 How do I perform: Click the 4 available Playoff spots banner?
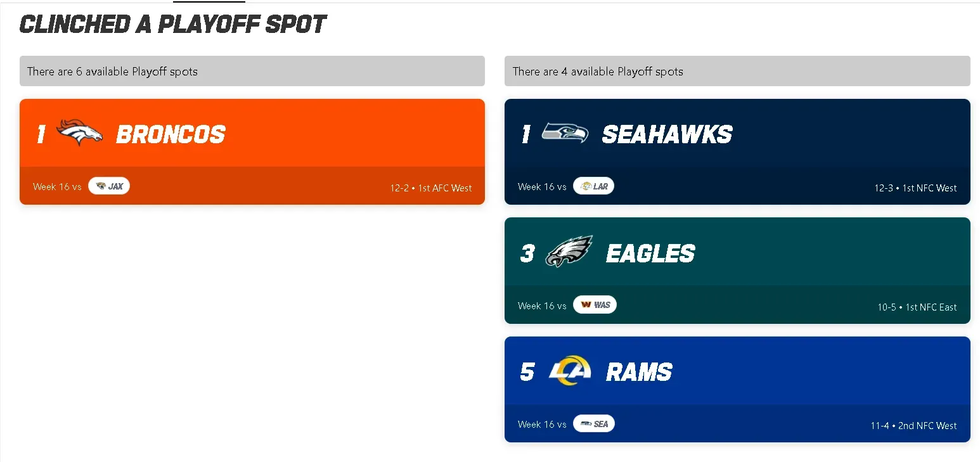pos(737,71)
